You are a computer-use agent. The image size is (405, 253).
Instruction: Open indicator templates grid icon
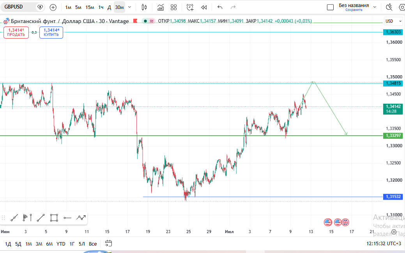click(x=173, y=7)
